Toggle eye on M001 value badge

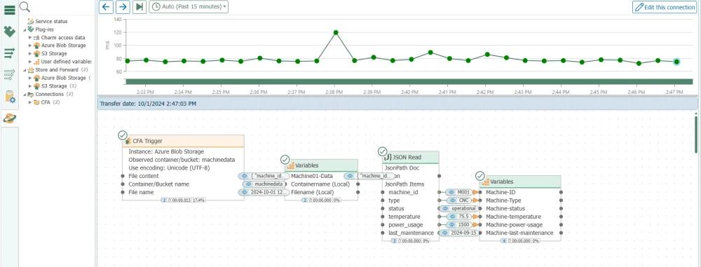click(451, 192)
